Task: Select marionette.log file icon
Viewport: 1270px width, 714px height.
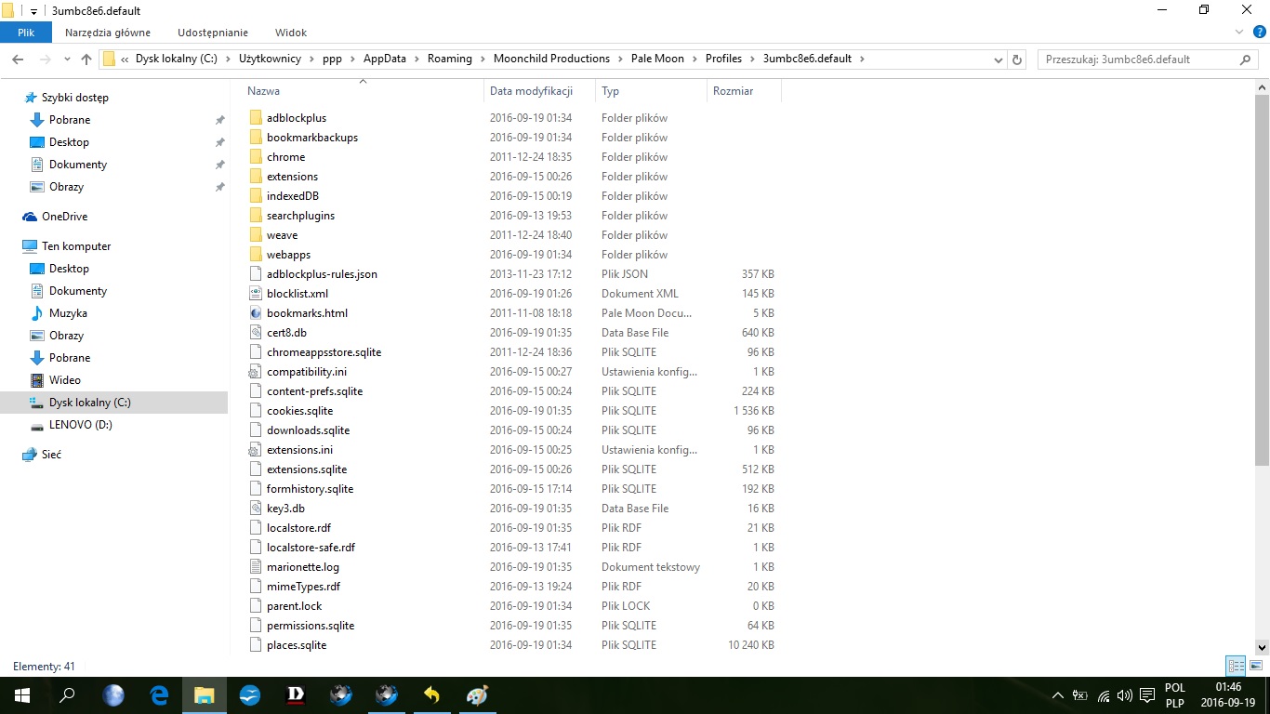Action: [258, 567]
